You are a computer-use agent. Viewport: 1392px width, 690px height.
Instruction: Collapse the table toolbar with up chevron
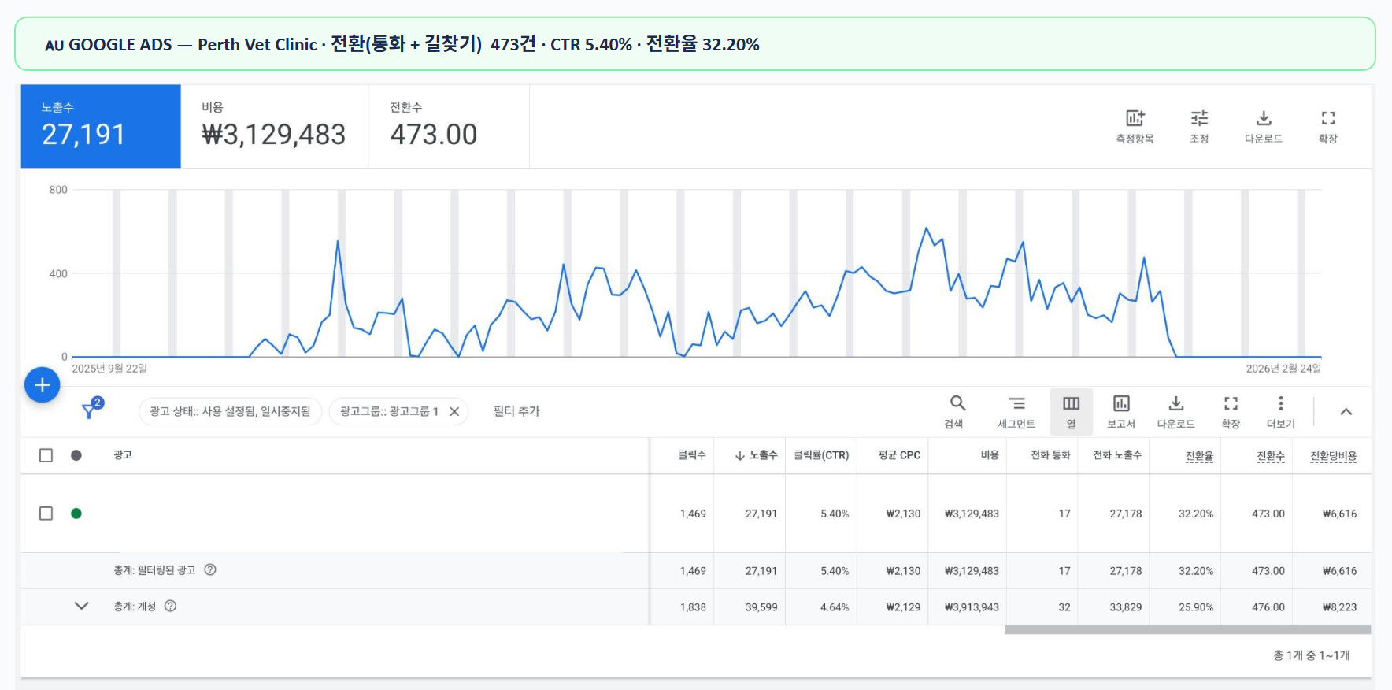(1346, 412)
